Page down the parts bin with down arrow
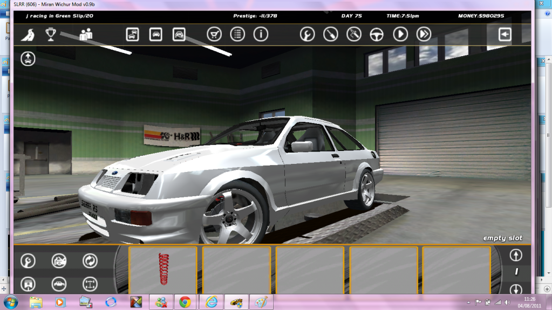This screenshot has width=552, height=310. coord(516,289)
